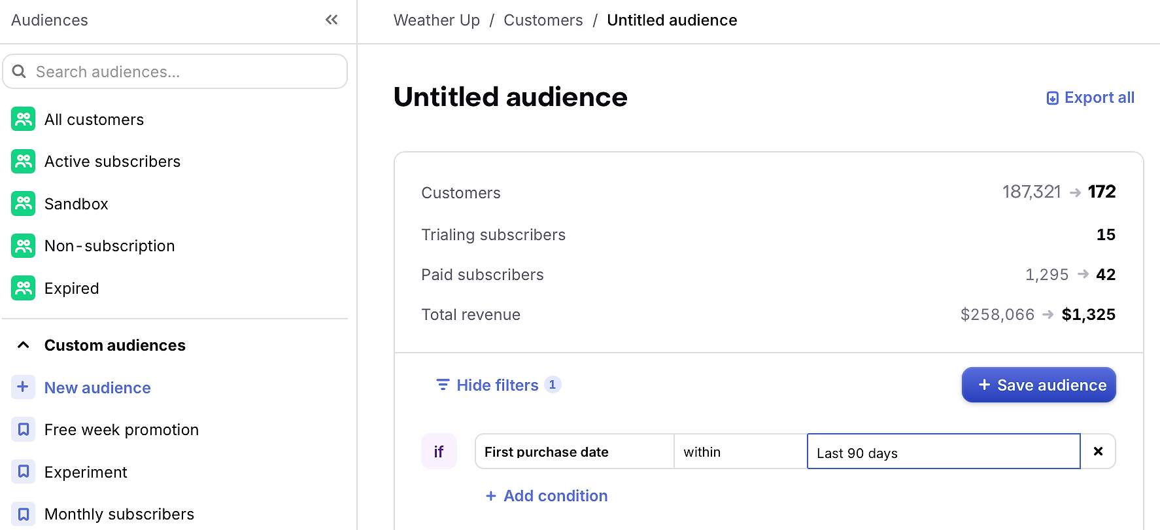Open the Monthly subscribers custom audience
1160x530 pixels.
pyautogui.click(x=119, y=514)
